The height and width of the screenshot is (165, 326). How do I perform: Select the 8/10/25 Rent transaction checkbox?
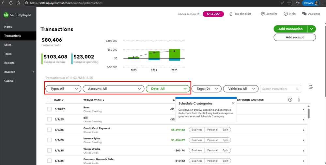click(49, 109)
